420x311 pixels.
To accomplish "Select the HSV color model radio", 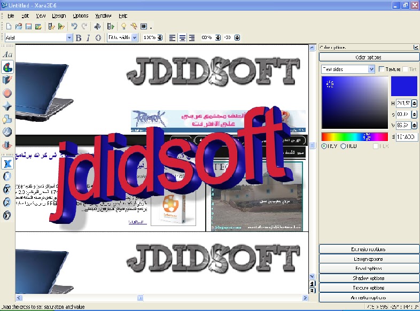I will click(x=324, y=146).
